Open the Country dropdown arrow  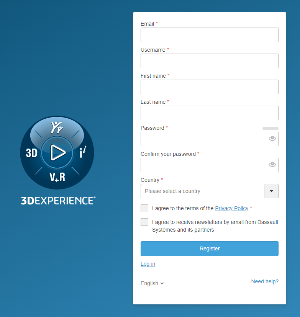tap(271, 191)
